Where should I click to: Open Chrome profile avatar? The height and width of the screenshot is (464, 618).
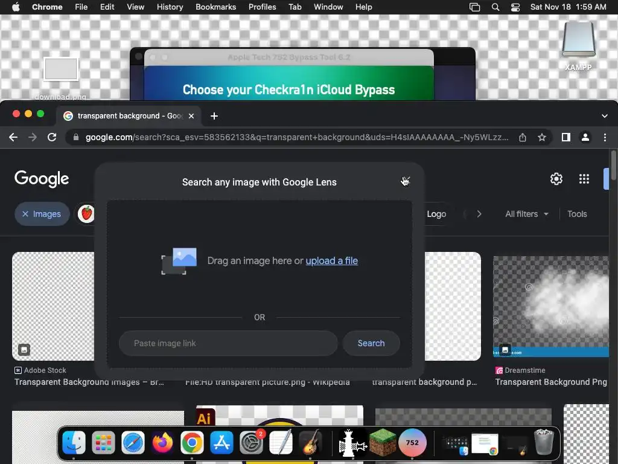(x=585, y=137)
